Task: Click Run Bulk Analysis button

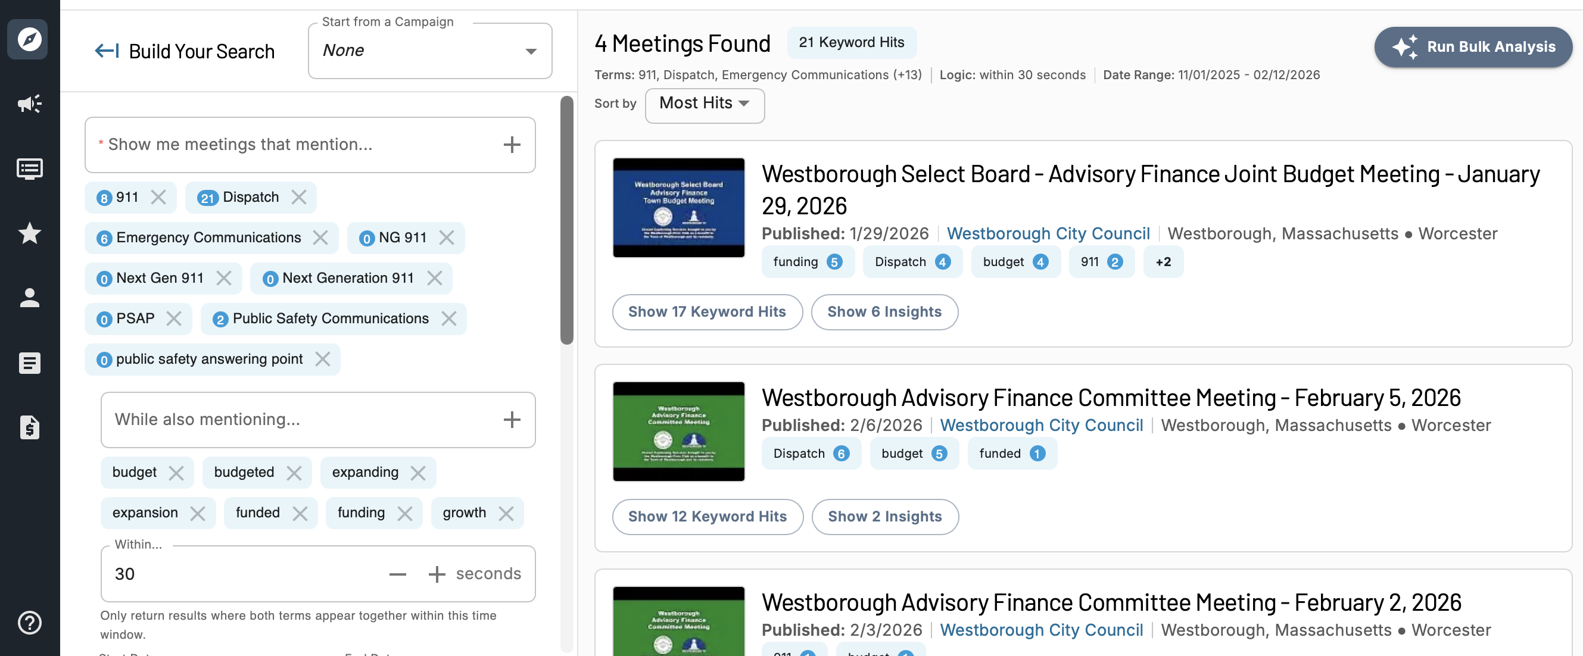Action: coord(1472,46)
